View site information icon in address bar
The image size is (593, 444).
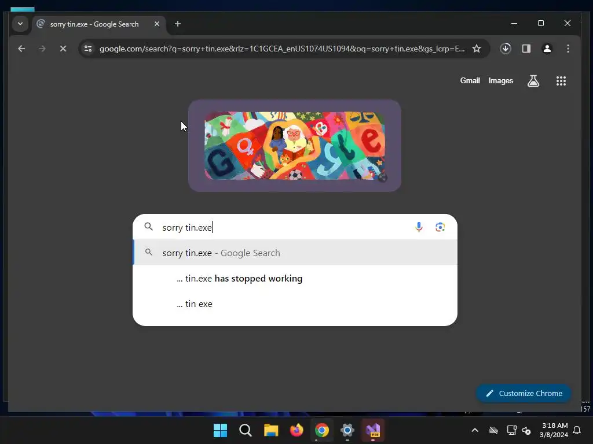(x=88, y=49)
